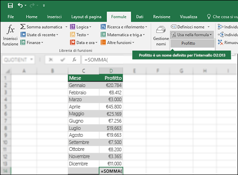The image size is (238, 175).
Task: Click the Definisci nome button
Action: pos(188,27)
